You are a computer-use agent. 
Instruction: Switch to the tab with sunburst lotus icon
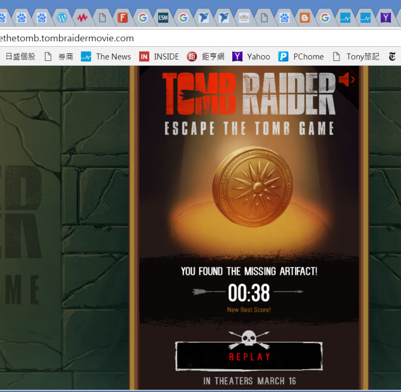244,18
